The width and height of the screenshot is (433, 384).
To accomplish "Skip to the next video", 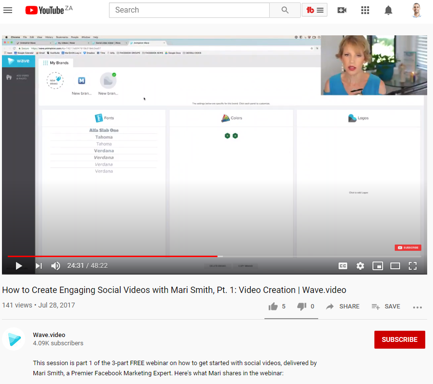I will point(39,266).
